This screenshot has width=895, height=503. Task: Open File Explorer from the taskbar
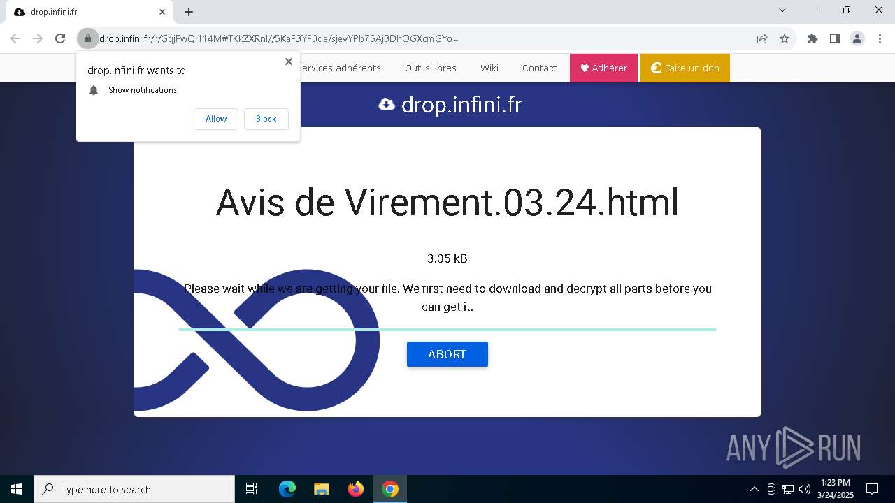click(322, 489)
